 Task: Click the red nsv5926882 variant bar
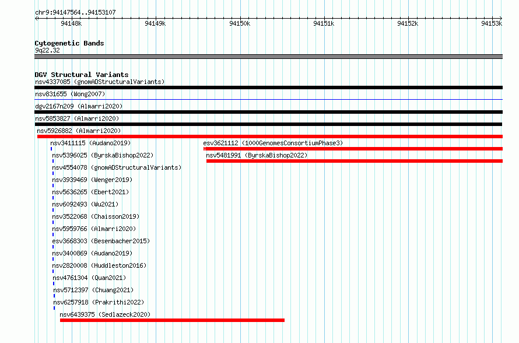point(270,136)
